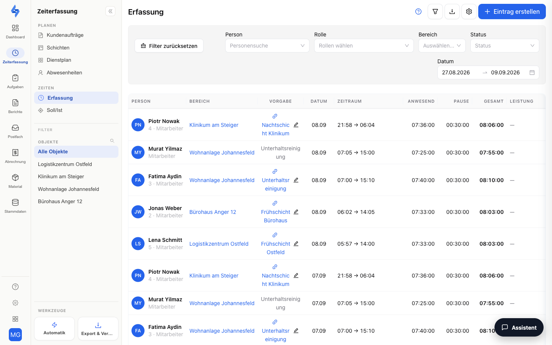The width and height of the screenshot is (552, 345).
Task: Toggle the filter funnel icon button
Action: tap(435, 11)
